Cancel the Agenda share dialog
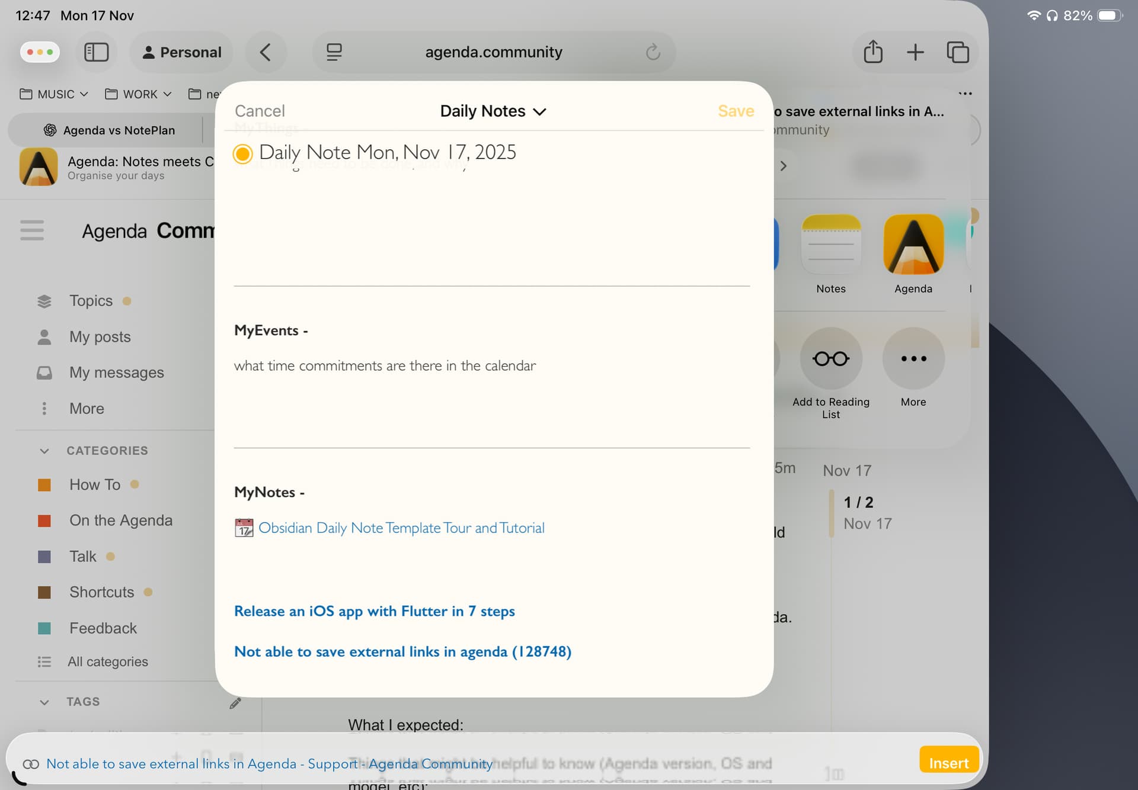Viewport: 1138px width, 790px height. [260, 111]
